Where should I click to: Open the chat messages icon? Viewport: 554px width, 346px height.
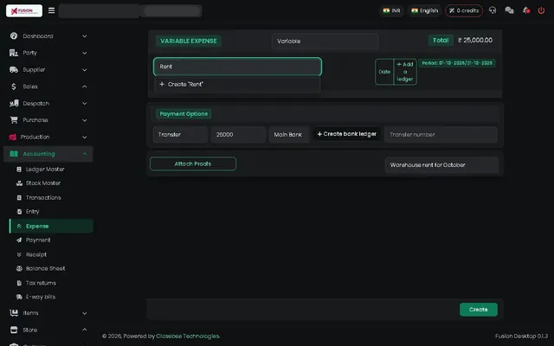(509, 10)
